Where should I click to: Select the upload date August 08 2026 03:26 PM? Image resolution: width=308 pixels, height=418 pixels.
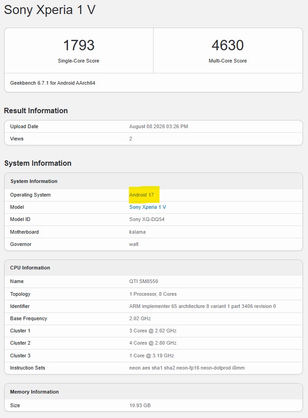[x=159, y=126]
